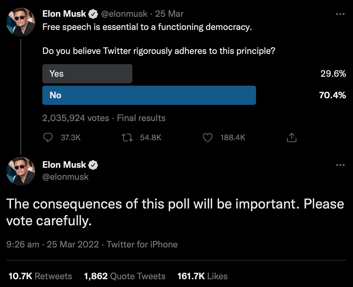Open the three-dot menu on poll tweet
The image size is (353, 287).
(x=340, y=14)
